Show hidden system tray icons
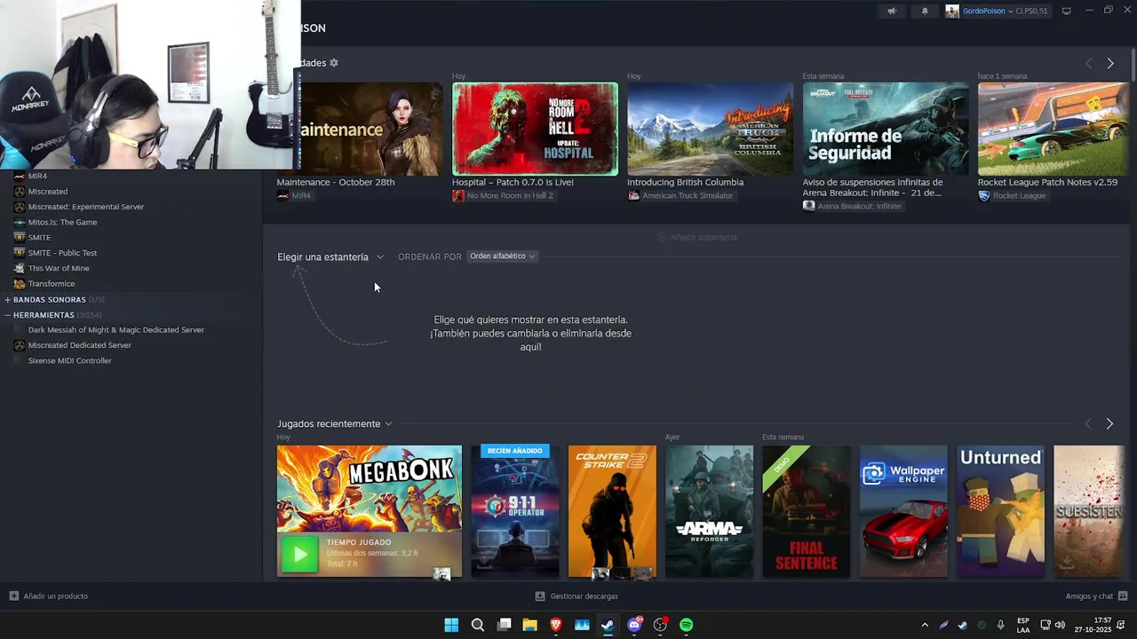Viewport: 1137px width, 639px height. point(925,625)
